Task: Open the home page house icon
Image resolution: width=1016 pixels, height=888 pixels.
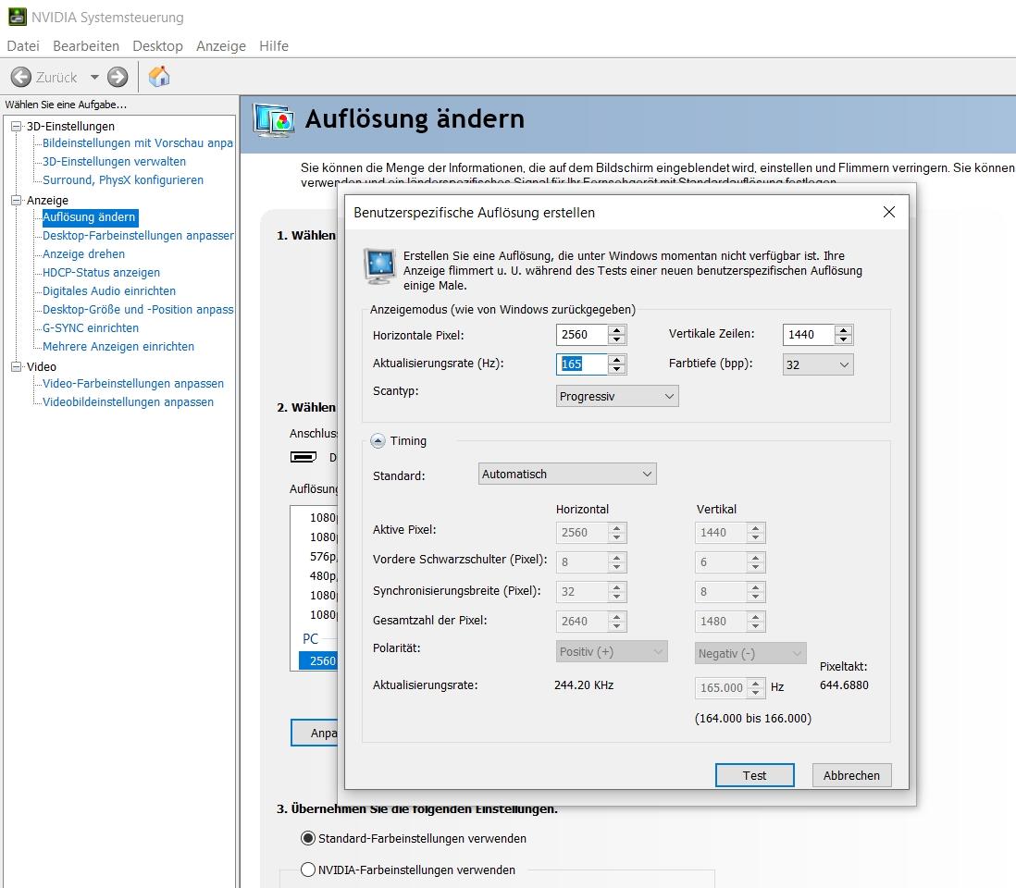Action: pos(159,77)
